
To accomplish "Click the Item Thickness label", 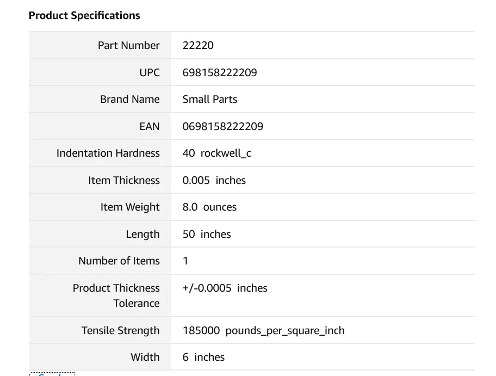I will coord(124,180).
